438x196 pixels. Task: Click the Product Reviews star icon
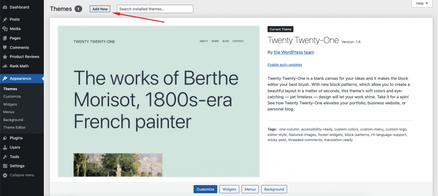pos(5,57)
